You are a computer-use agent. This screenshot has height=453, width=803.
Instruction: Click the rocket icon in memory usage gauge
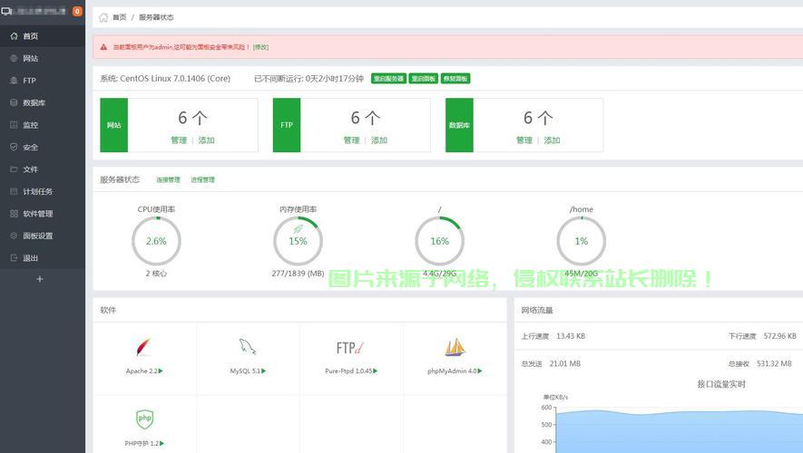click(x=298, y=229)
